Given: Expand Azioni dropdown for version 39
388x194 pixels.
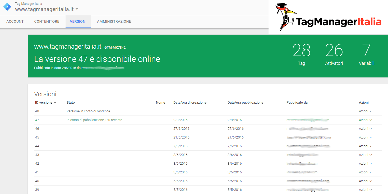Looking at the screenshot, I should pos(365,190).
